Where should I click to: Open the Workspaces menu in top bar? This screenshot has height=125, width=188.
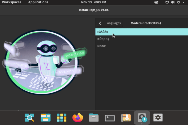(x=12, y=2)
